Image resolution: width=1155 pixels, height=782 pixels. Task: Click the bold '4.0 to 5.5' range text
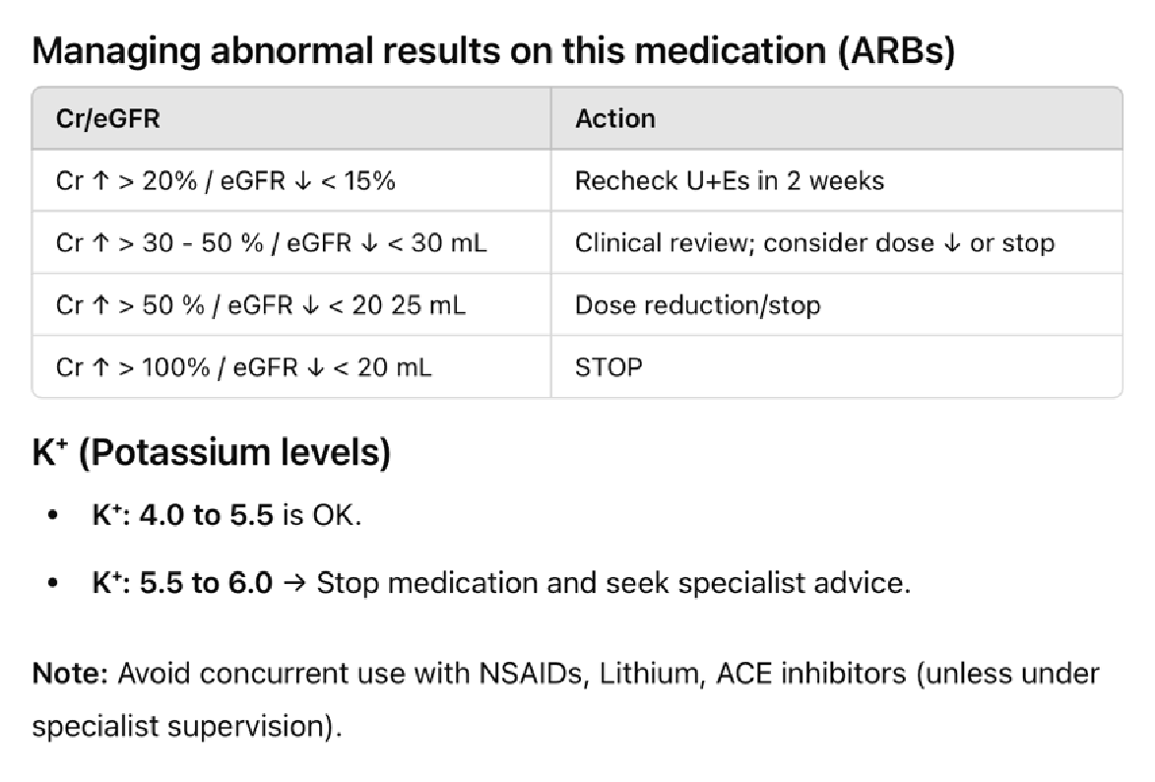(206, 516)
